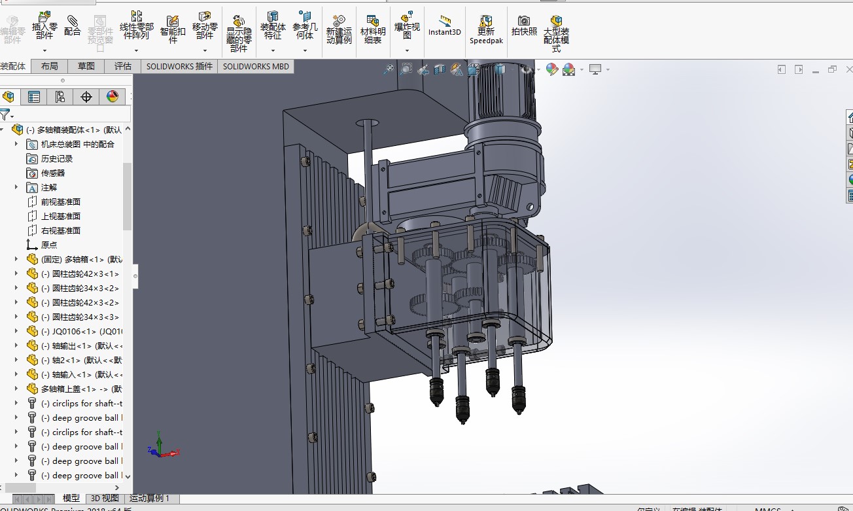Open Apply Scene icon
The width and height of the screenshot is (853, 511).
(x=568, y=69)
